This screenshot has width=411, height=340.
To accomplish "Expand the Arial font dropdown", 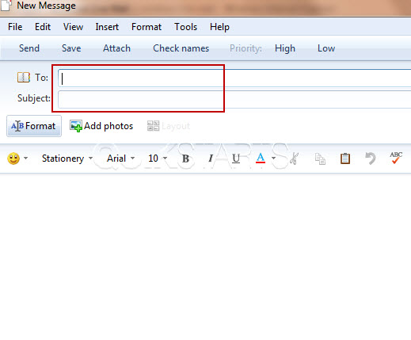I will pos(120,159).
